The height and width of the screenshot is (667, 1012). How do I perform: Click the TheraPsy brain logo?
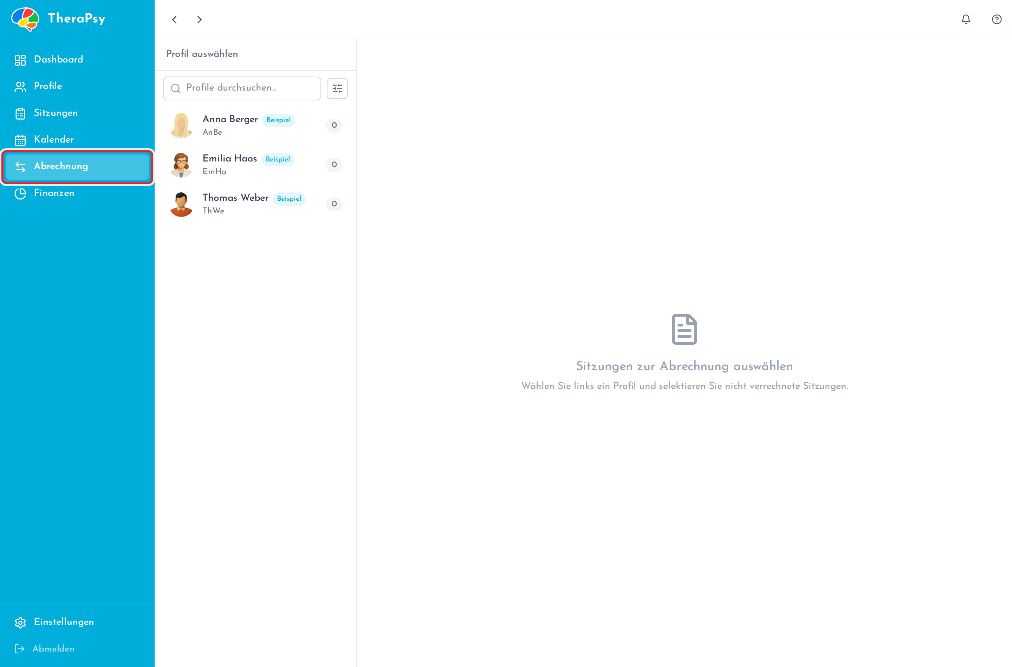click(25, 19)
